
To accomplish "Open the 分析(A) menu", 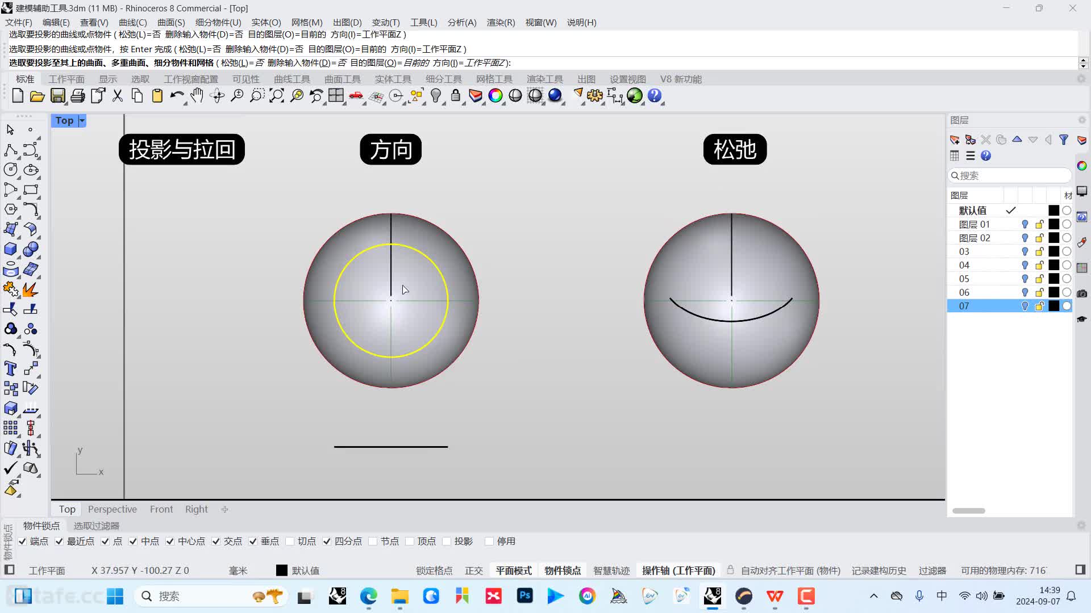I will [x=462, y=22].
